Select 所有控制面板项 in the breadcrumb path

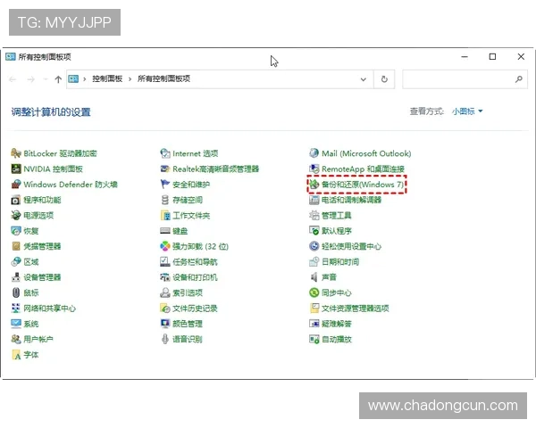coord(163,78)
